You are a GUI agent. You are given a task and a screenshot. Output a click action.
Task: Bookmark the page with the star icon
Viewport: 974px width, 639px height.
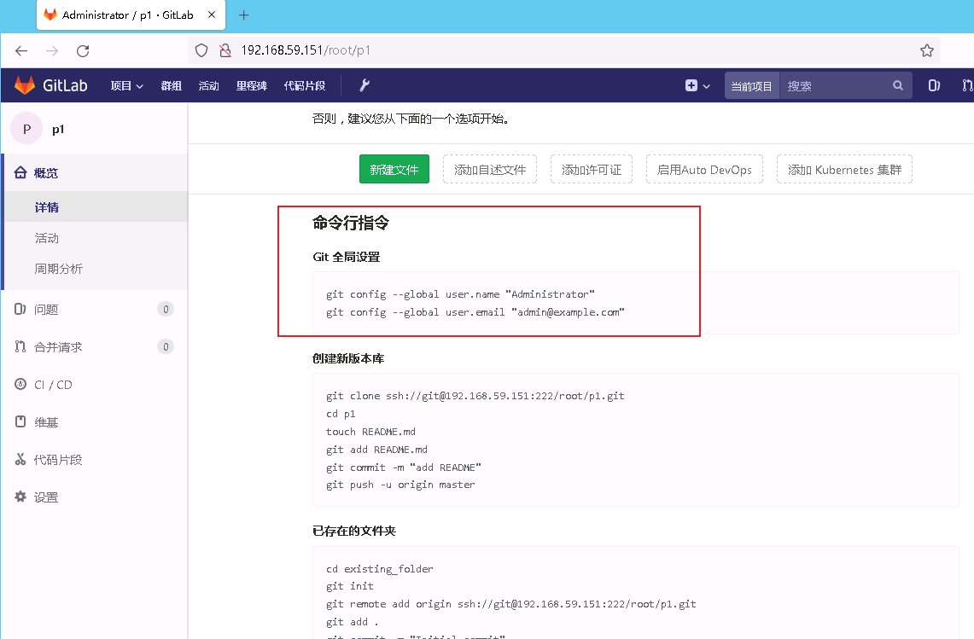pyautogui.click(x=927, y=50)
